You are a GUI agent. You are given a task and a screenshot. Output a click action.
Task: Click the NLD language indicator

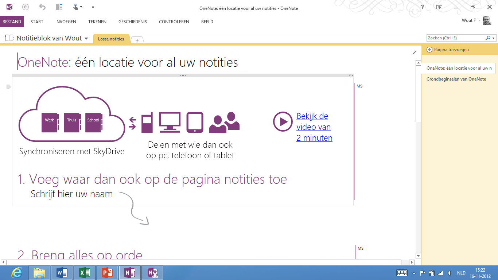click(x=461, y=273)
